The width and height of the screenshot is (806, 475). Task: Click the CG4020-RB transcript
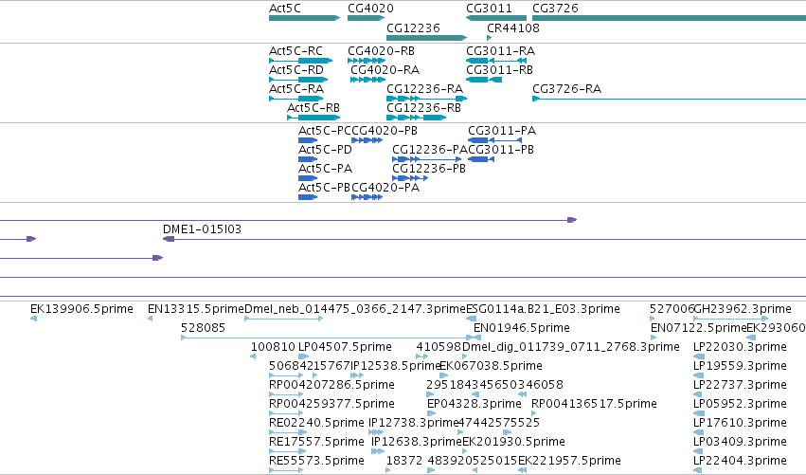point(367,61)
